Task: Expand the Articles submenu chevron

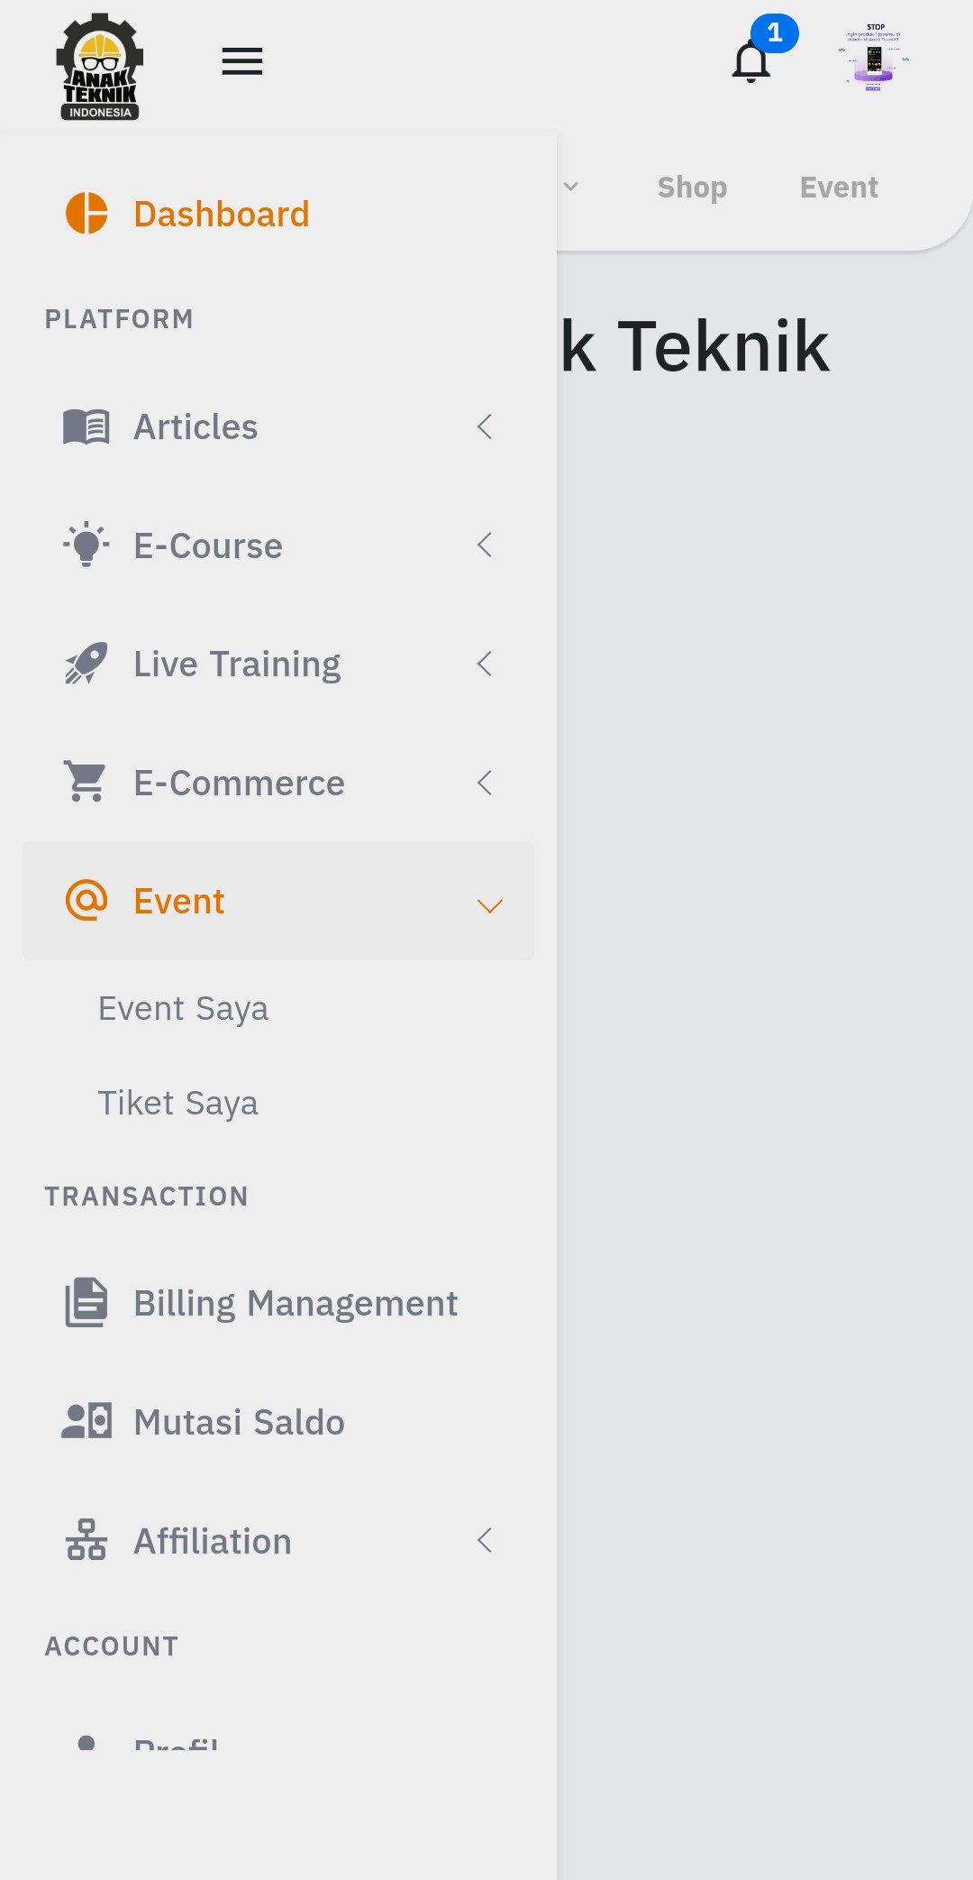Action: coord(485,426)
